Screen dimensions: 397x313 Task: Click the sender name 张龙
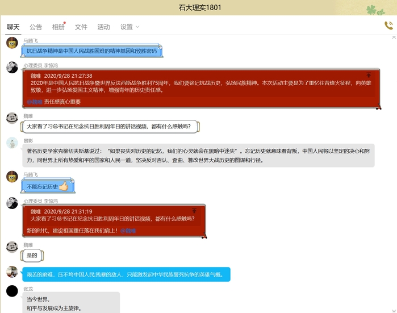click(28, 289)
